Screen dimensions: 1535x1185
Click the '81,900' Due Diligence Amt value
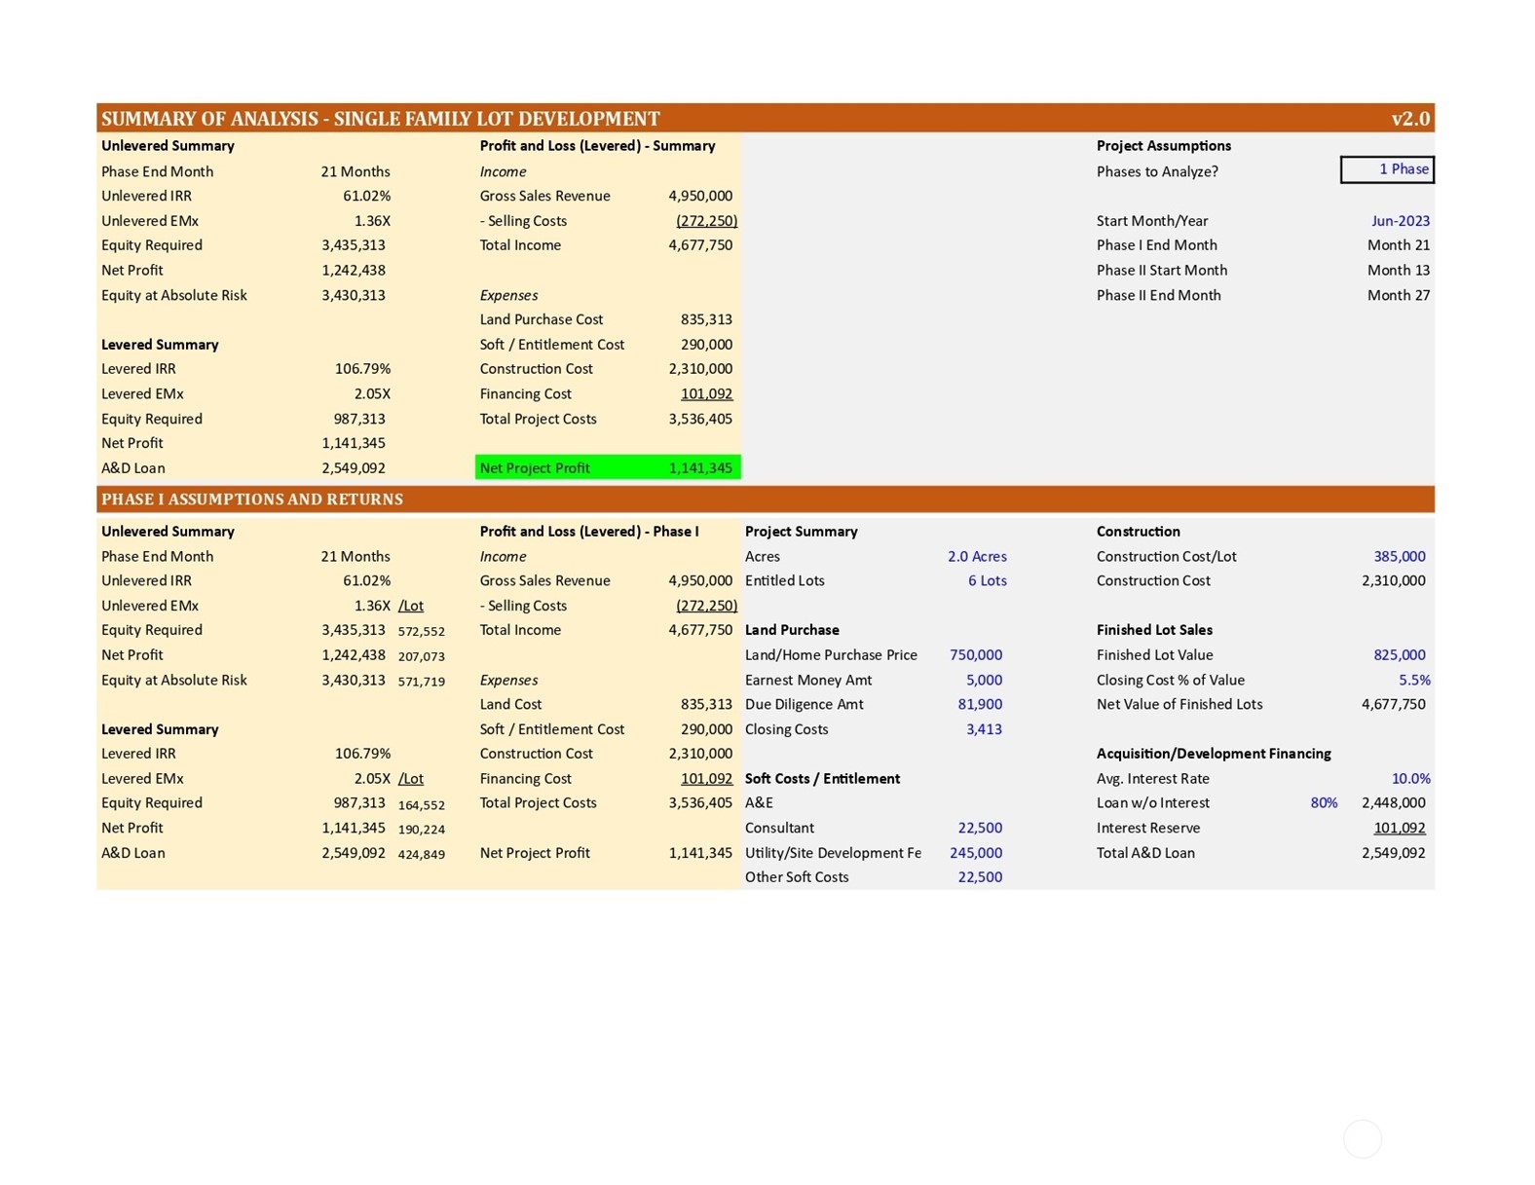(980, 704)
